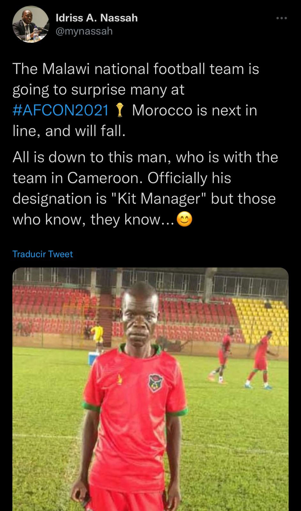Click the smiling emoji ending the tweet

[184, 220]
